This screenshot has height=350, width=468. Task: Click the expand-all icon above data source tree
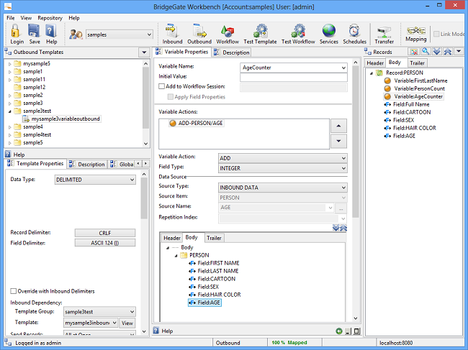pyautogui.click(x=336, y=228)
